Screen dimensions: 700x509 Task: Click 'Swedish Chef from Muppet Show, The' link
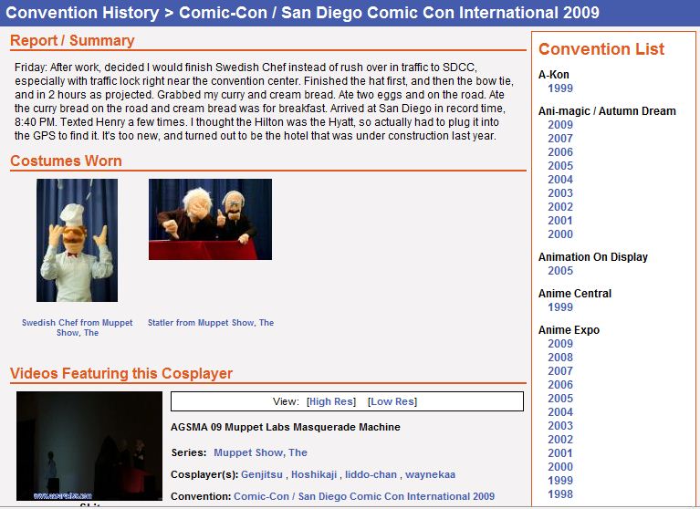point(78,327)
